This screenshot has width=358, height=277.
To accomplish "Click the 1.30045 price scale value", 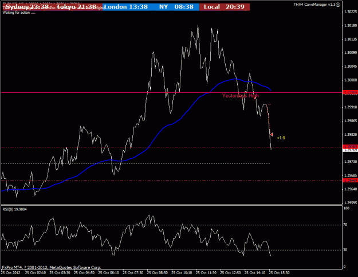I will (x=351, y=67).
